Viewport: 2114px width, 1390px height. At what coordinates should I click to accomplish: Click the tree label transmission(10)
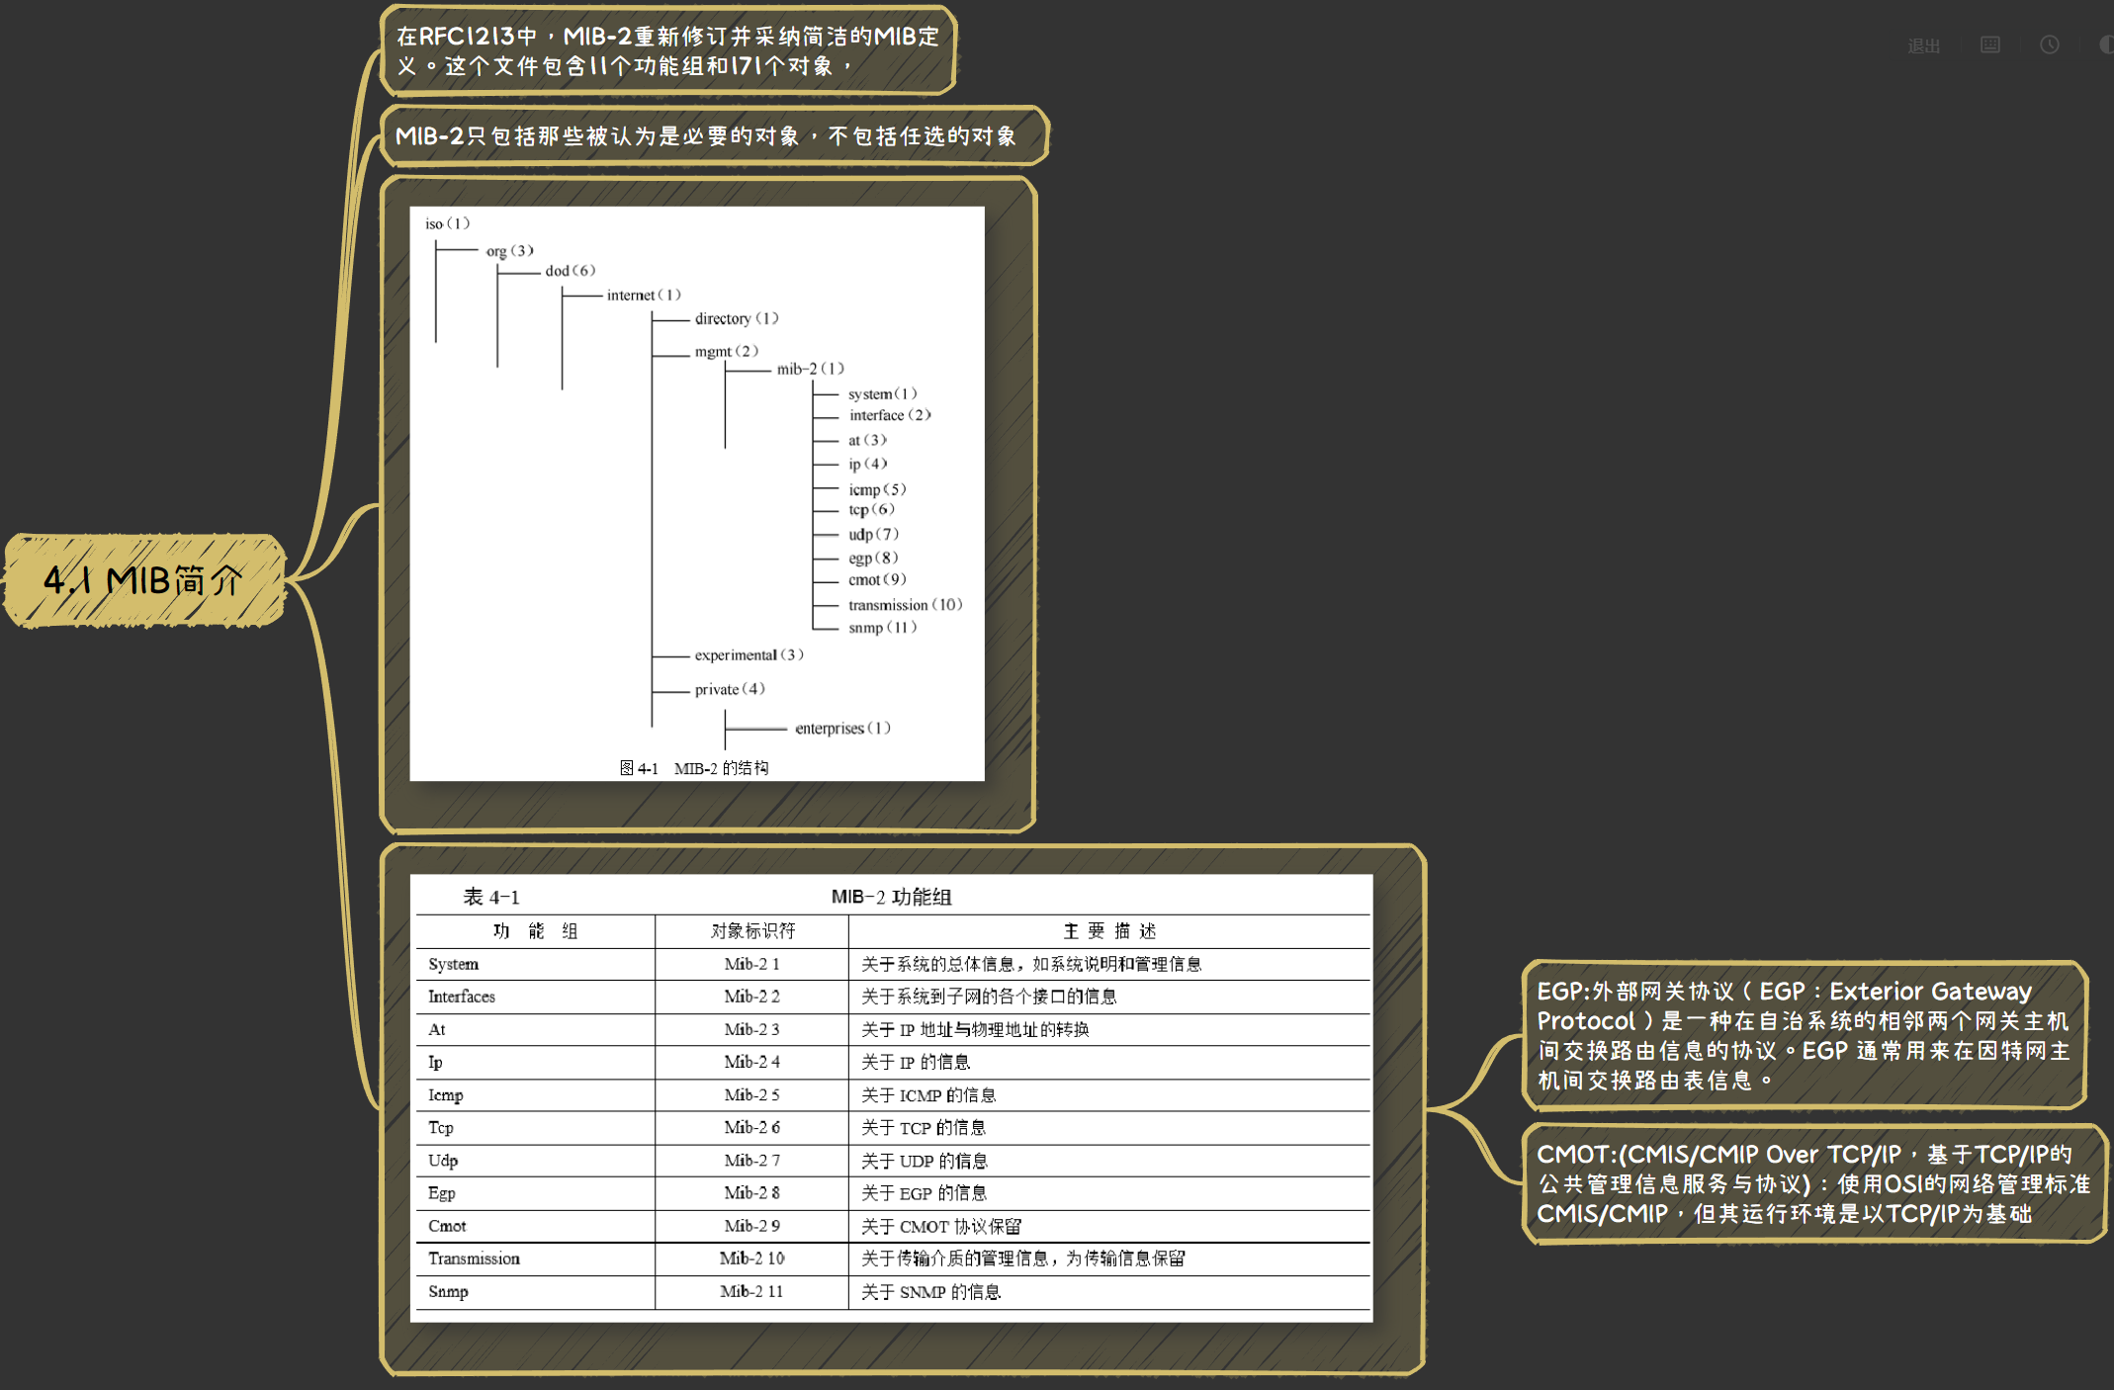[905, 605]
